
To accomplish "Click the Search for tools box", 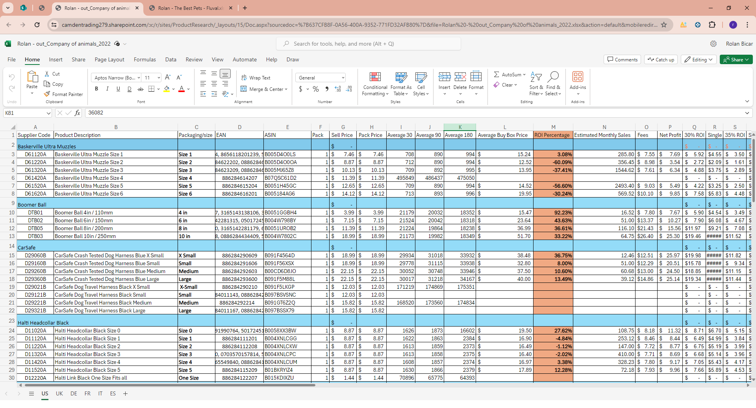I will [369, 44].
